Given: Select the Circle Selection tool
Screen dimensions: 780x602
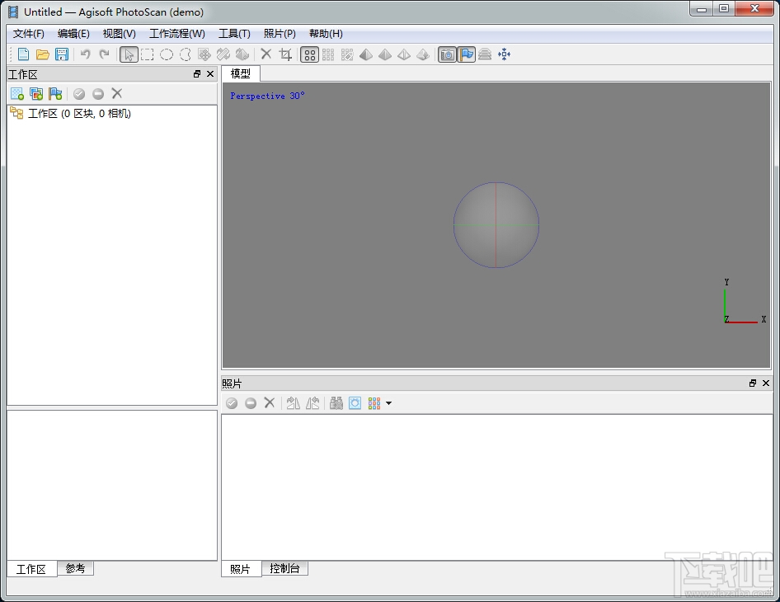Looking at the screenshot, I should (x=167, y=54).
